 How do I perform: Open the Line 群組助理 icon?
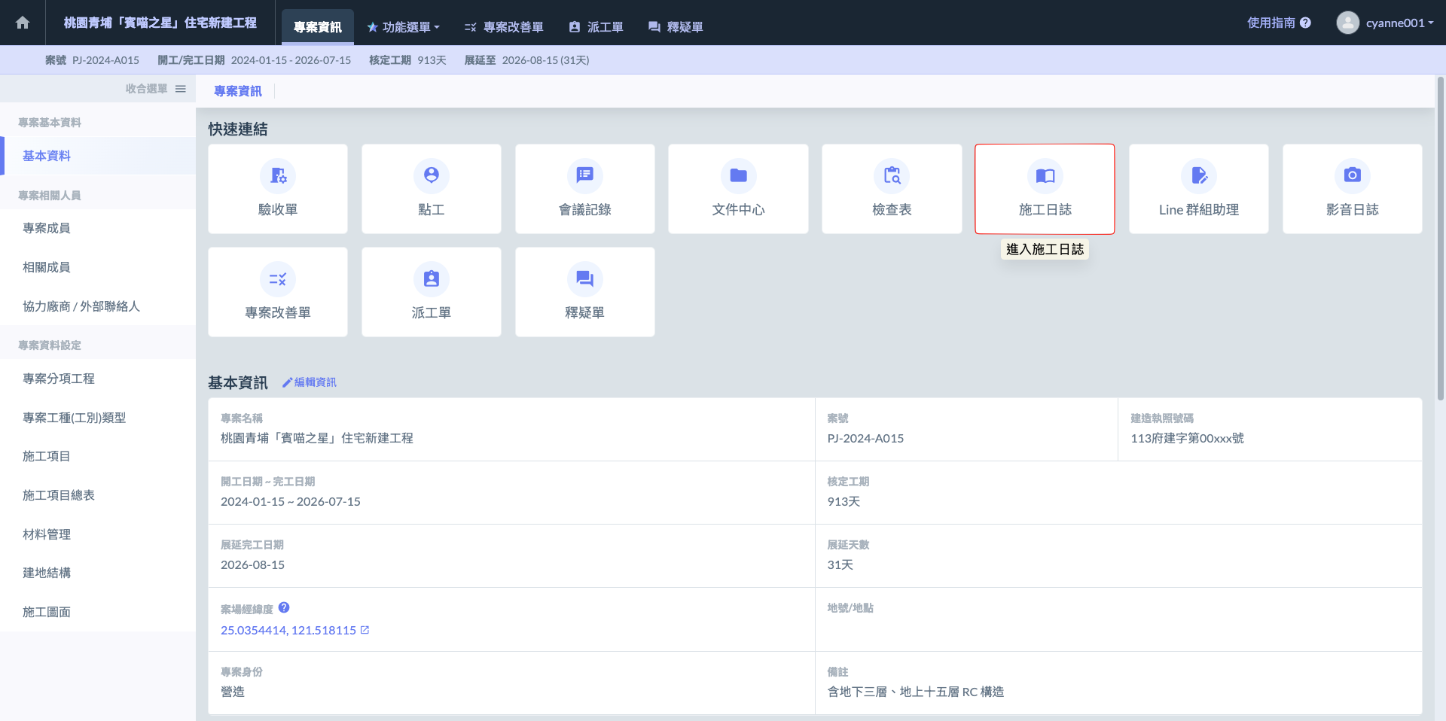[1198, 175]
